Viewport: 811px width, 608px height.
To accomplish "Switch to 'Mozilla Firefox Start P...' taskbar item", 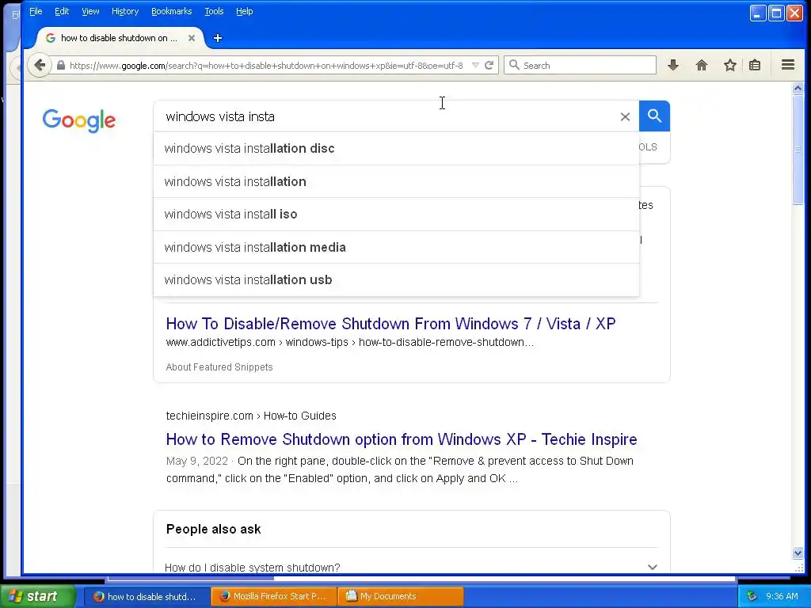I will [273, 596].
